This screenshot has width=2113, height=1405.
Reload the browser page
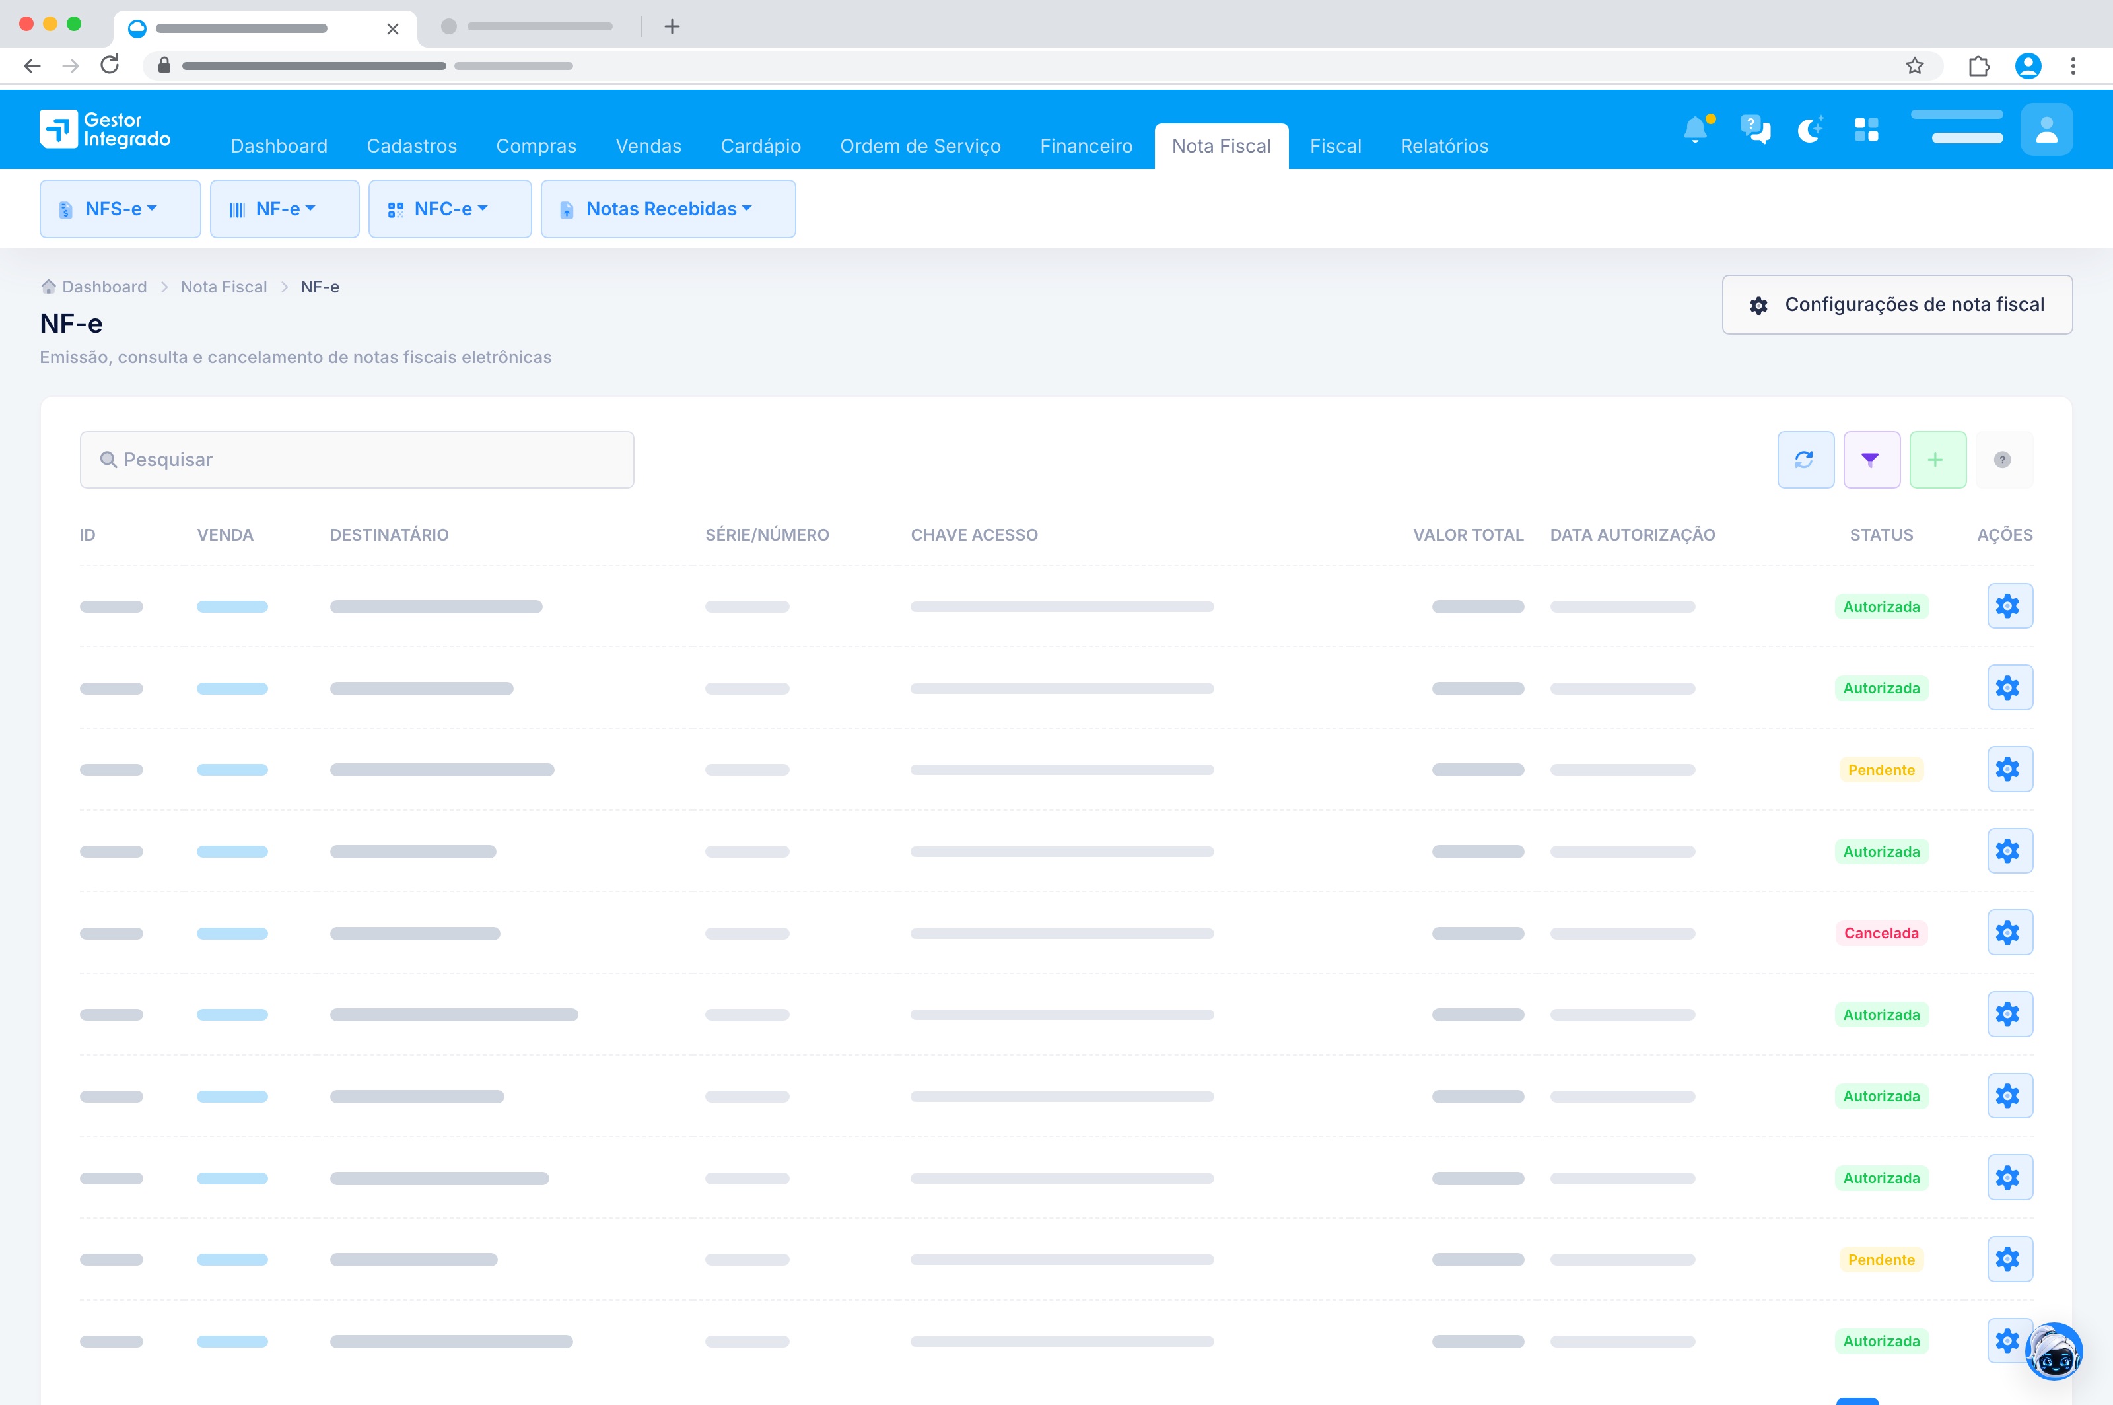tap(110, 65)
